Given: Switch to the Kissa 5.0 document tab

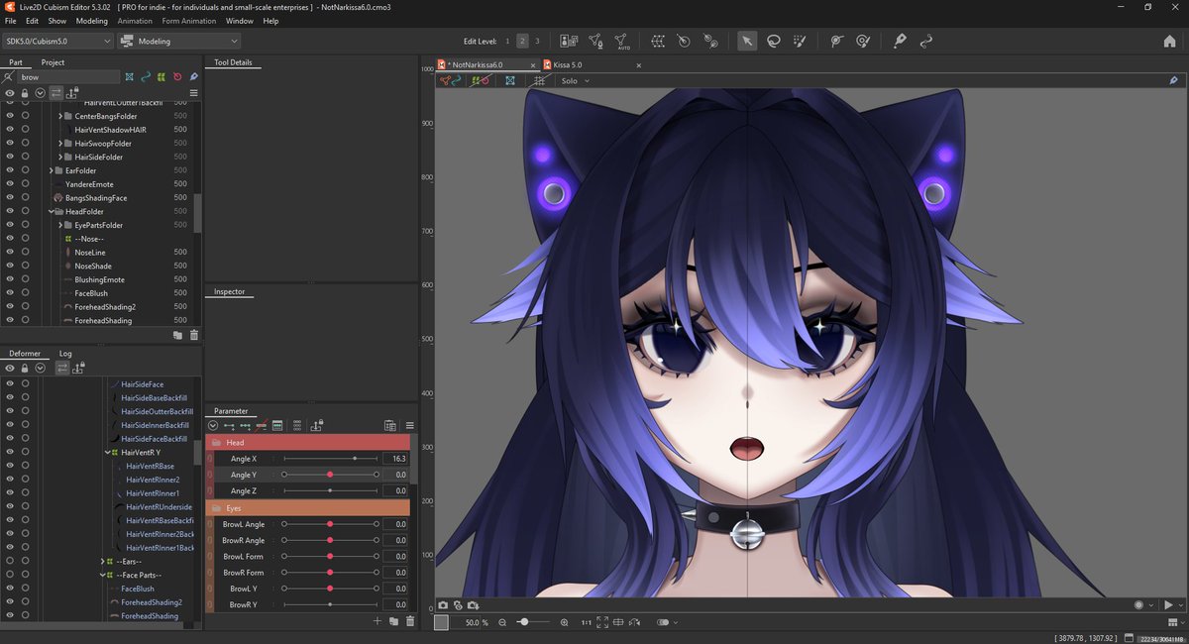Looking at the screenshot, I should tap(568, 64).
